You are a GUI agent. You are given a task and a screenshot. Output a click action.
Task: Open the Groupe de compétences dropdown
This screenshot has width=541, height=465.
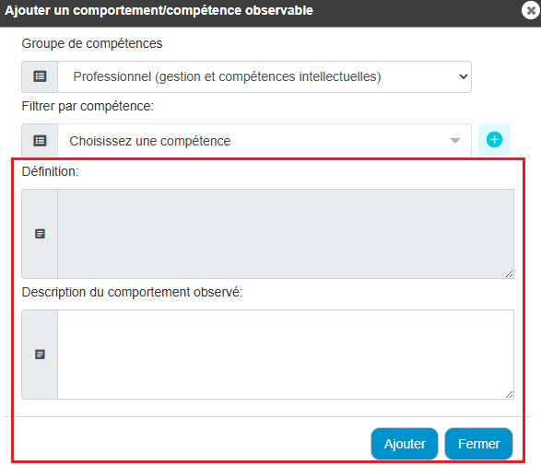tap(265, 76)
